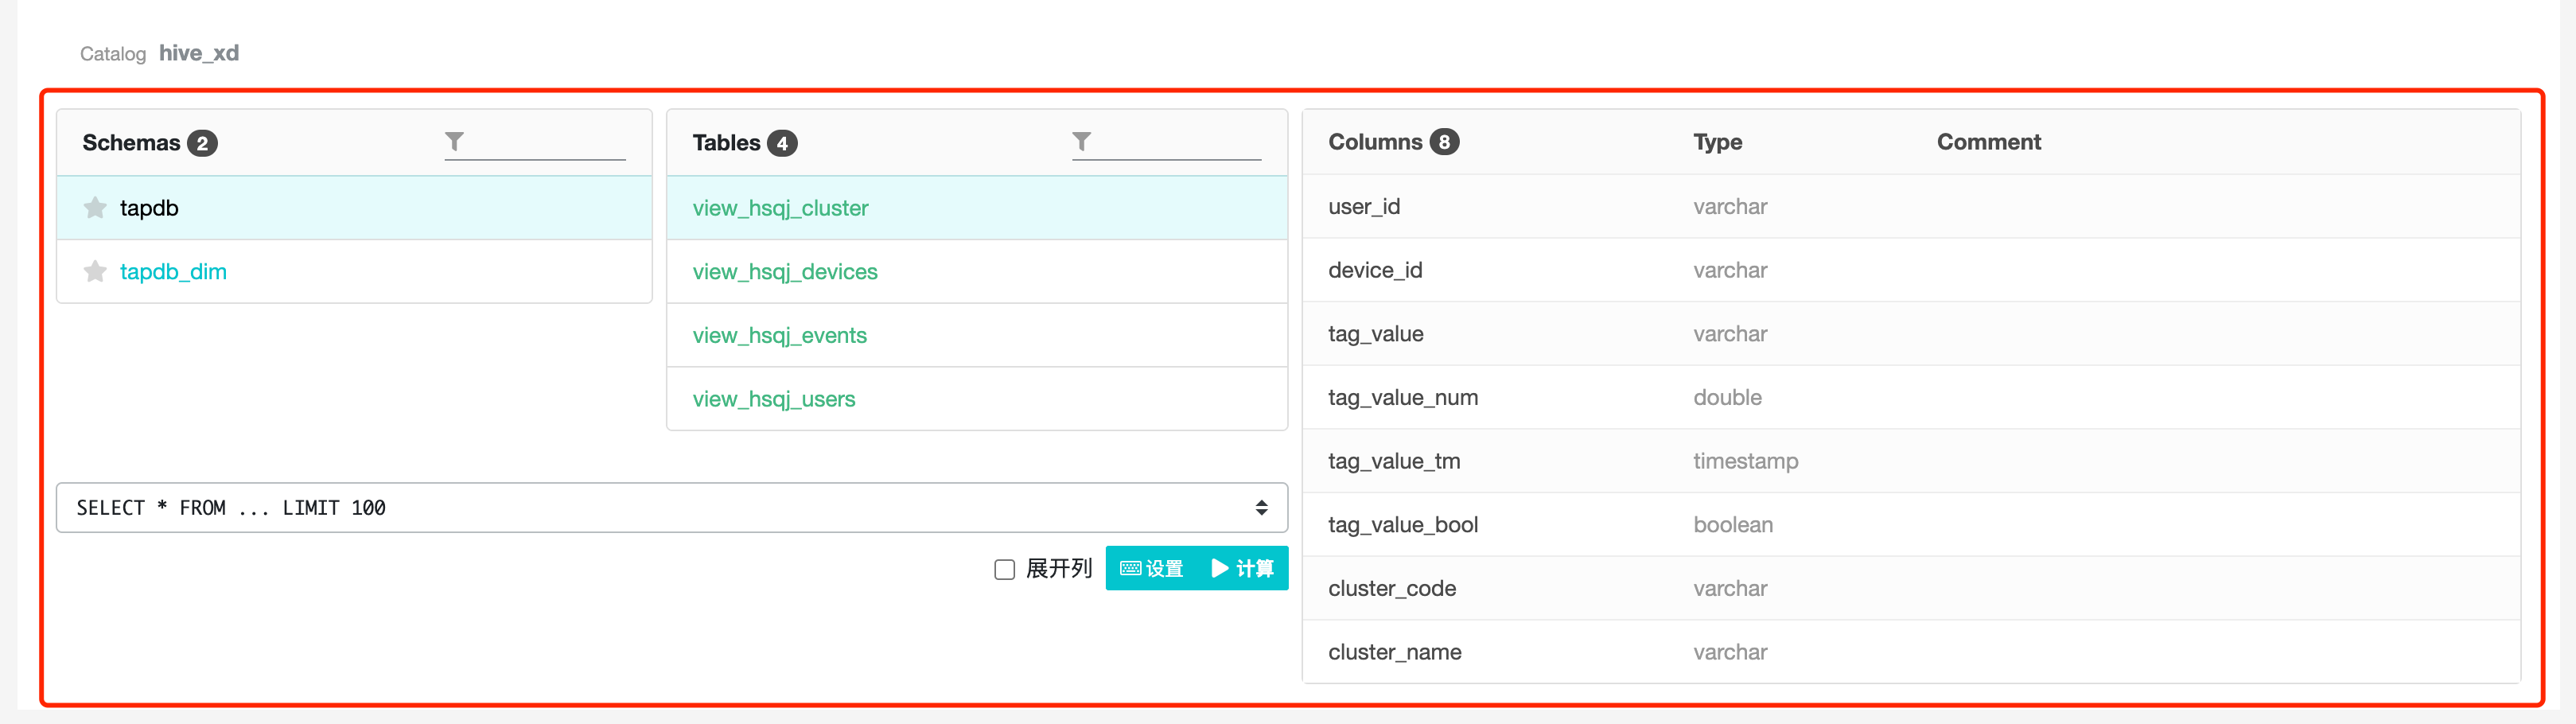The width and height of the screenshot is (2576, 724).
Task: Open the view_hsqj_devices table
Action: click(784, 272)
